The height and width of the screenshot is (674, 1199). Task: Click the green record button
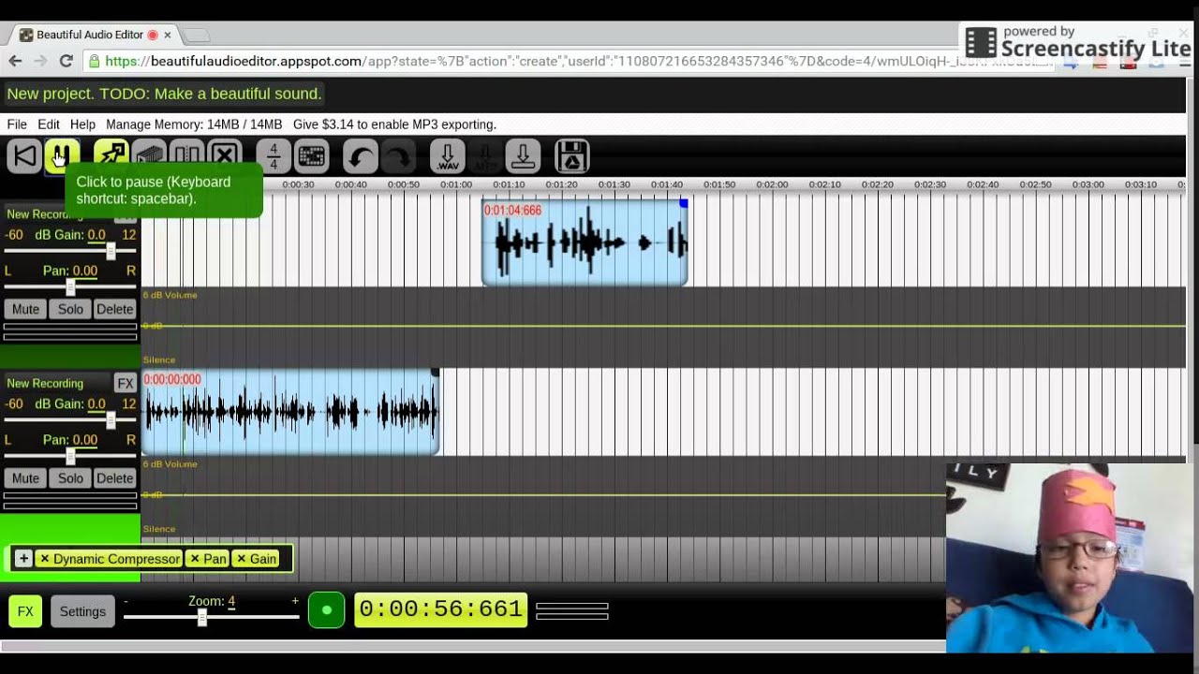[326, 610]
